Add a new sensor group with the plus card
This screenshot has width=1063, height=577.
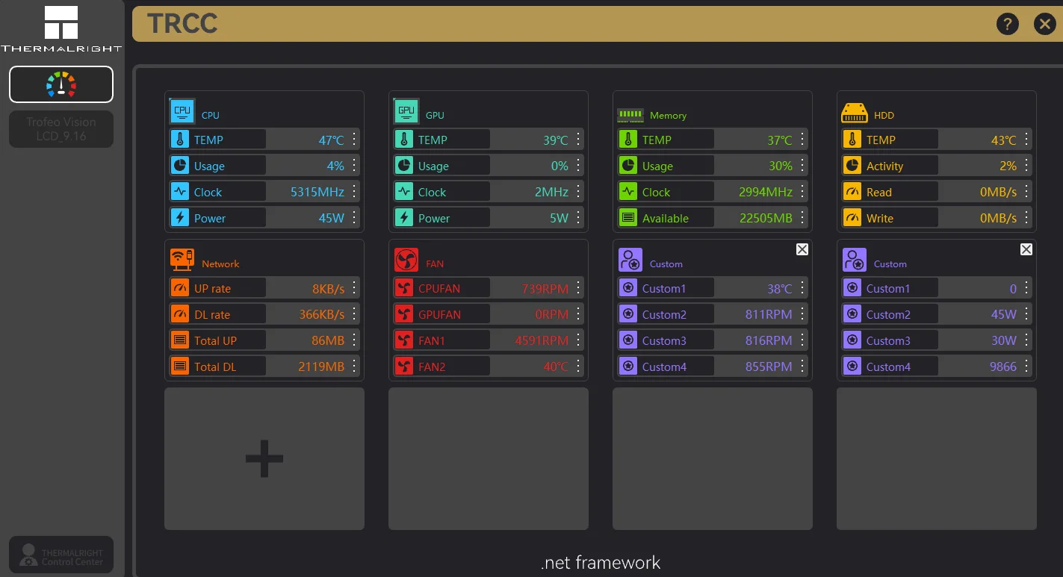pyautogui.click(x=264, y=458)
